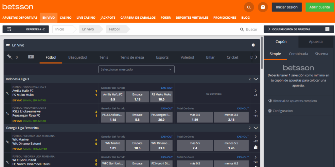Collapse the Georgia Liga Femenina section
Screen dimensions: 335x167
coord(256,128)
